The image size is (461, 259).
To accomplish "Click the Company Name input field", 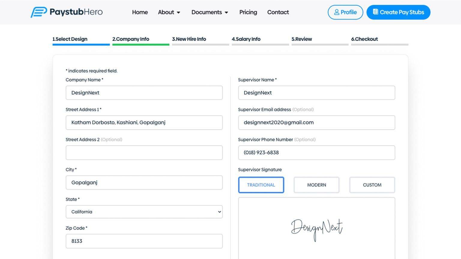I will tap(144, 93).
